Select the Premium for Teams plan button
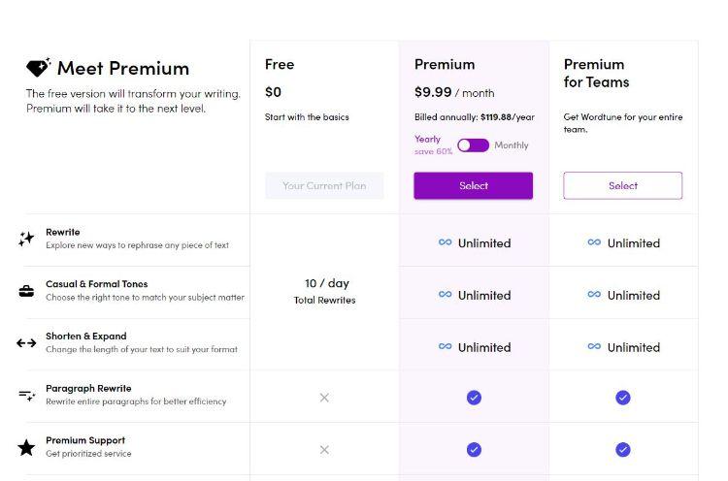The height and width of the screenshot is (481, 728). click(623, 185)
